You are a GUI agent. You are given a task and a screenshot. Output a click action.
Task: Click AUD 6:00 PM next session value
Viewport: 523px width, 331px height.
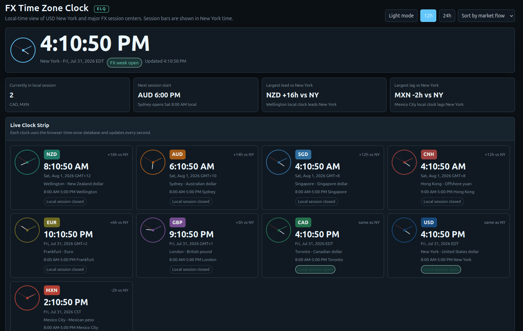(x=159, y=95)
